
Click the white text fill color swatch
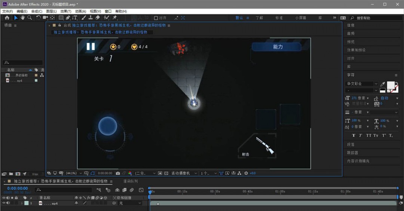[x=391, y=85]
